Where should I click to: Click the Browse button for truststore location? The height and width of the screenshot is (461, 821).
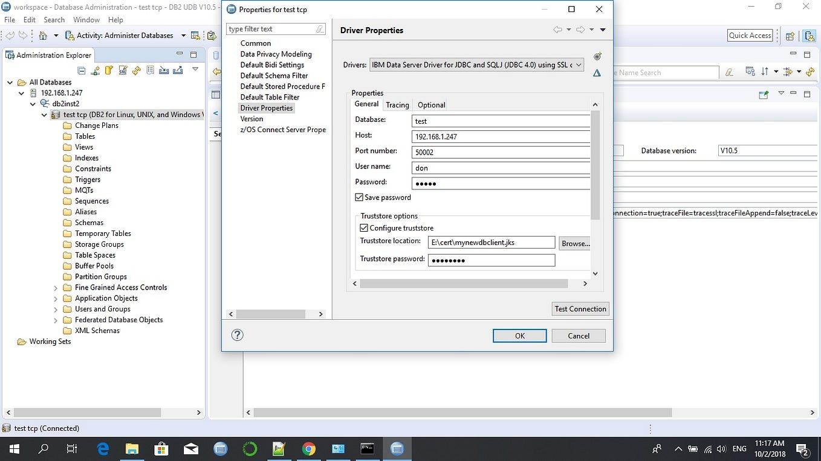coord(574,243)
